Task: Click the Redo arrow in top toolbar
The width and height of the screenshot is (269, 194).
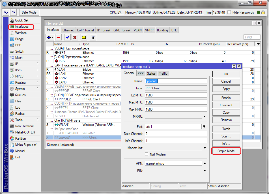Action: [13, 12]
